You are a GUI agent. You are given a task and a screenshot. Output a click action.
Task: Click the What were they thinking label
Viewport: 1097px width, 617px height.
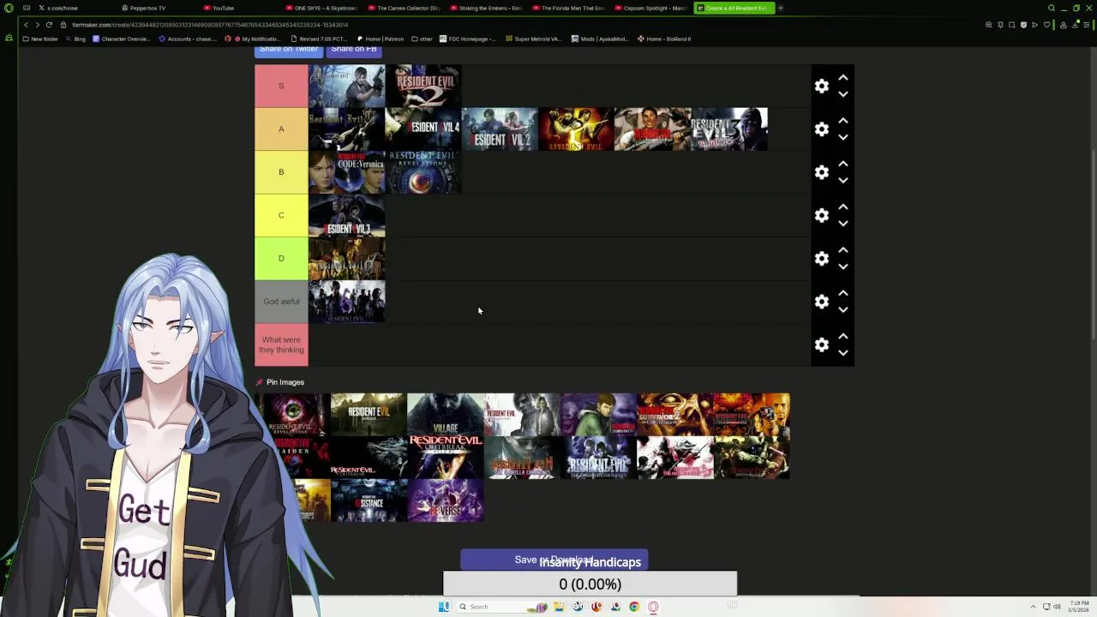pyautogui.click(x=281, y=344)
